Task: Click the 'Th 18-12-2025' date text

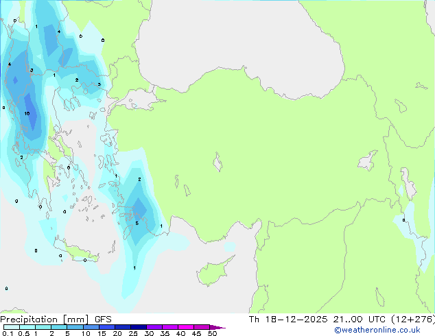Action: click(288, 320)
